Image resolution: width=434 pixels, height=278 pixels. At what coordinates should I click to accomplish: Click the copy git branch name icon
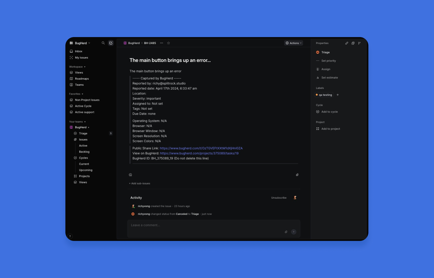(x=359, y=43)
